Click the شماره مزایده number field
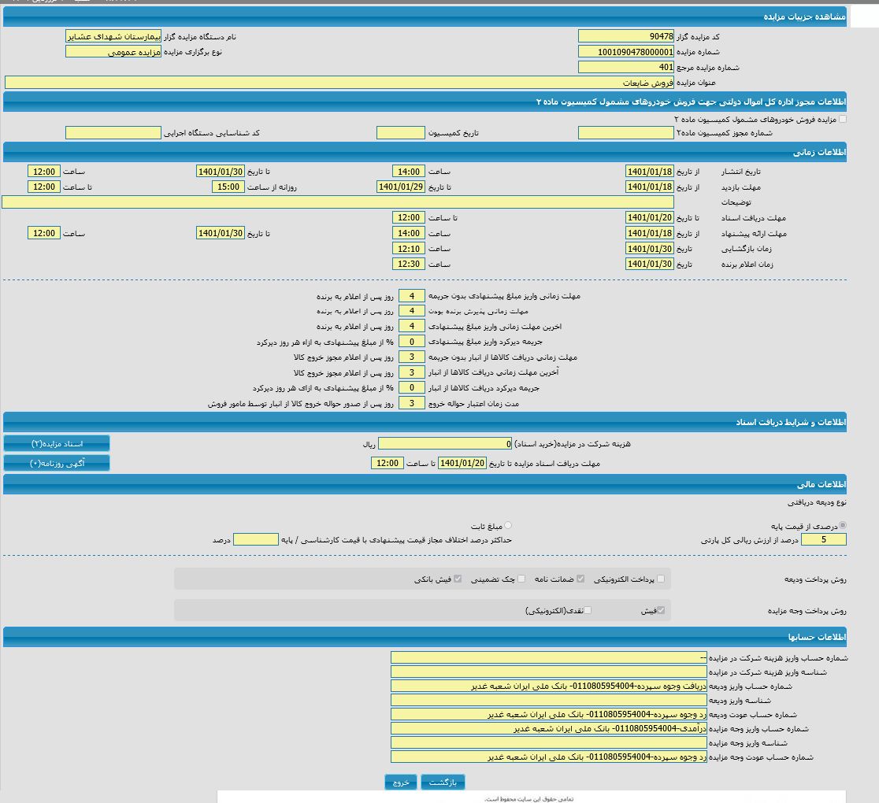Image resolution: width=879 pixels, height=803 pixels. pos(625,52)
